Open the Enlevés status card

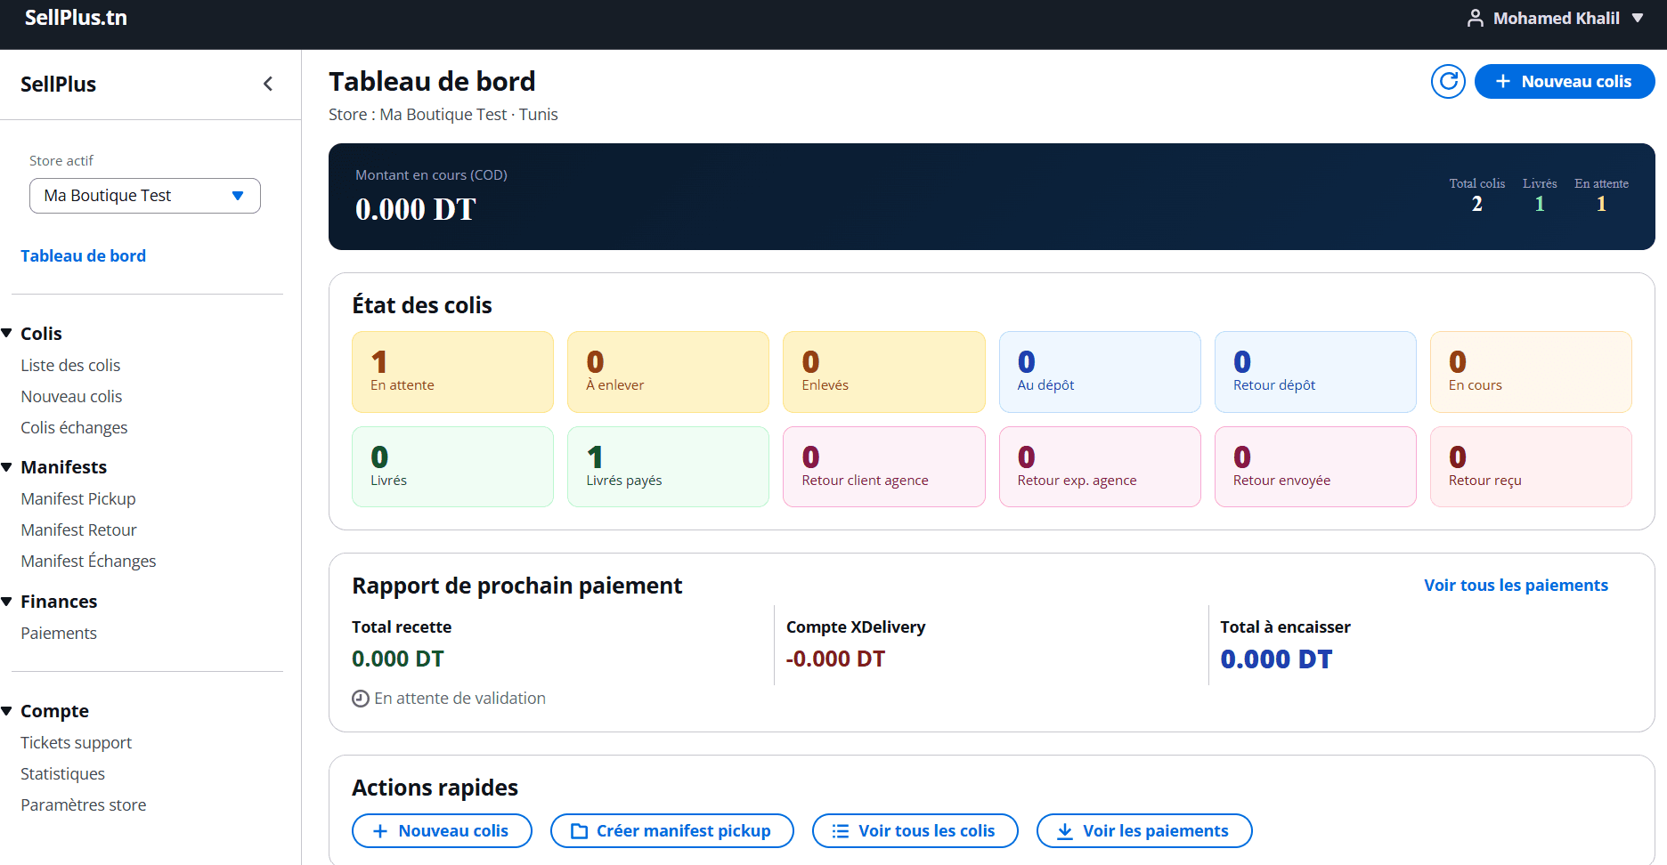pos(884,372)
